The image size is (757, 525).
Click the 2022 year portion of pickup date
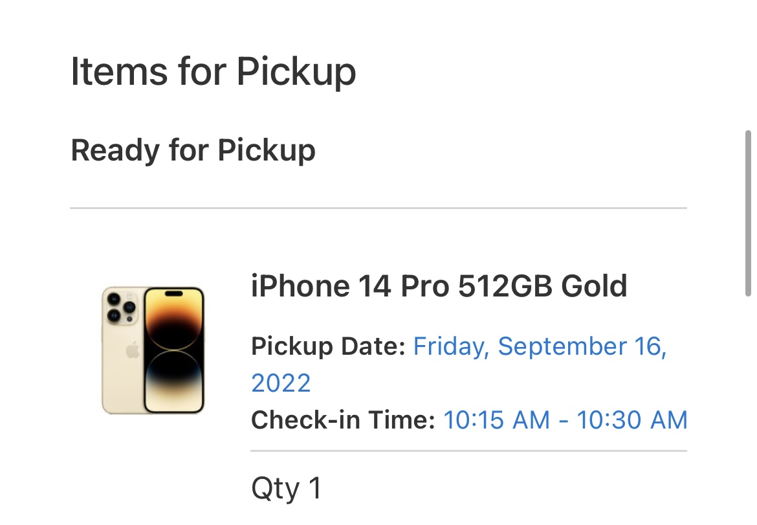(x=281, y=383)
